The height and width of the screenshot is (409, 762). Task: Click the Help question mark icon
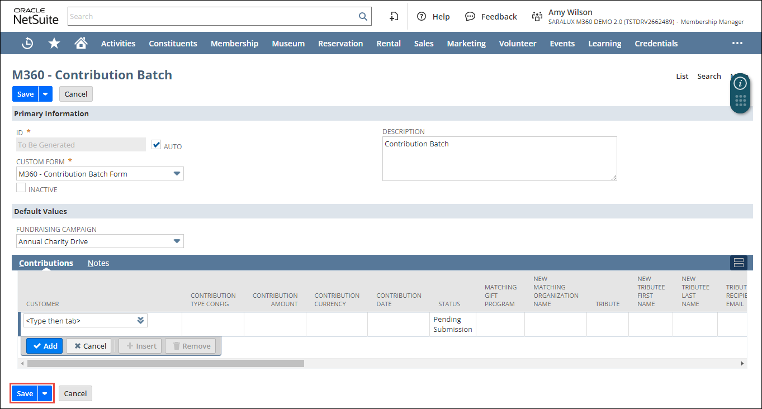[422, 16]
